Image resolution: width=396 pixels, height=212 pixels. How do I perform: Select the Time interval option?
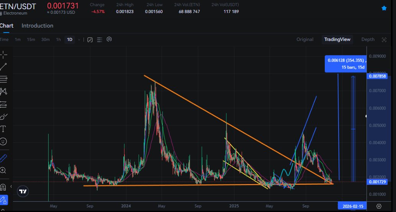4,40
